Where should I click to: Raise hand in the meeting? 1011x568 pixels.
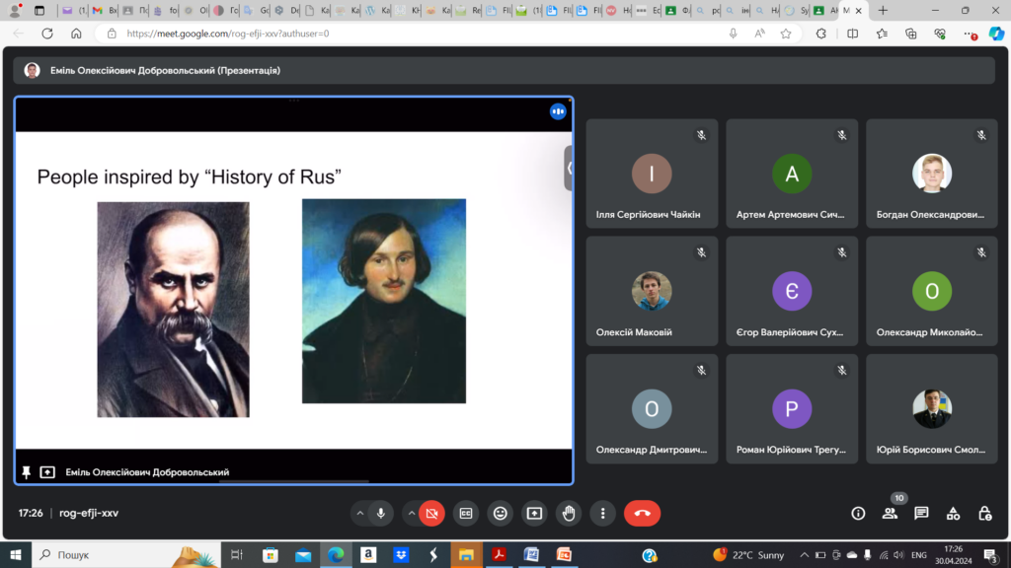point(568,513)
